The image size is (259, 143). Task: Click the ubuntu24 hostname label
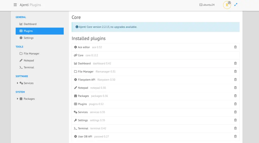[207, 5]
